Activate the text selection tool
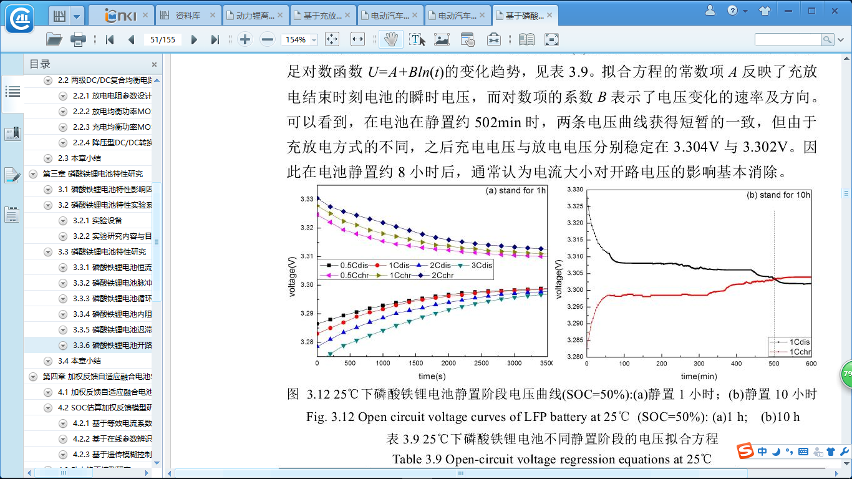The image size is (852, 479). pyautogui.click(x=417, y=40)
